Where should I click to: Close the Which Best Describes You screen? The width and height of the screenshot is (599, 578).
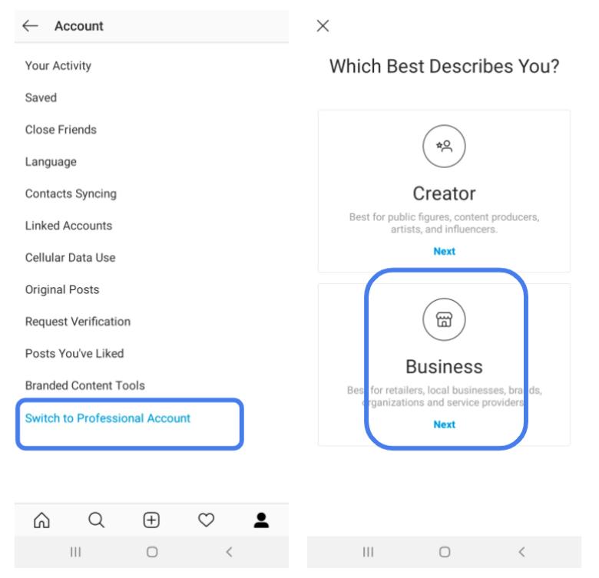[323, 26]
